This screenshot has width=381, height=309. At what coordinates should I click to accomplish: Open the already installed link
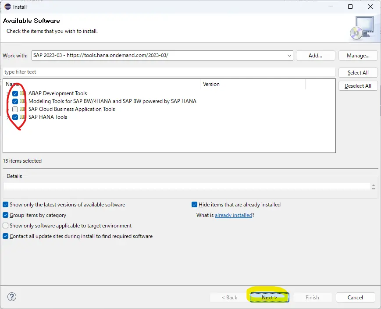click(x=234, y=215)
